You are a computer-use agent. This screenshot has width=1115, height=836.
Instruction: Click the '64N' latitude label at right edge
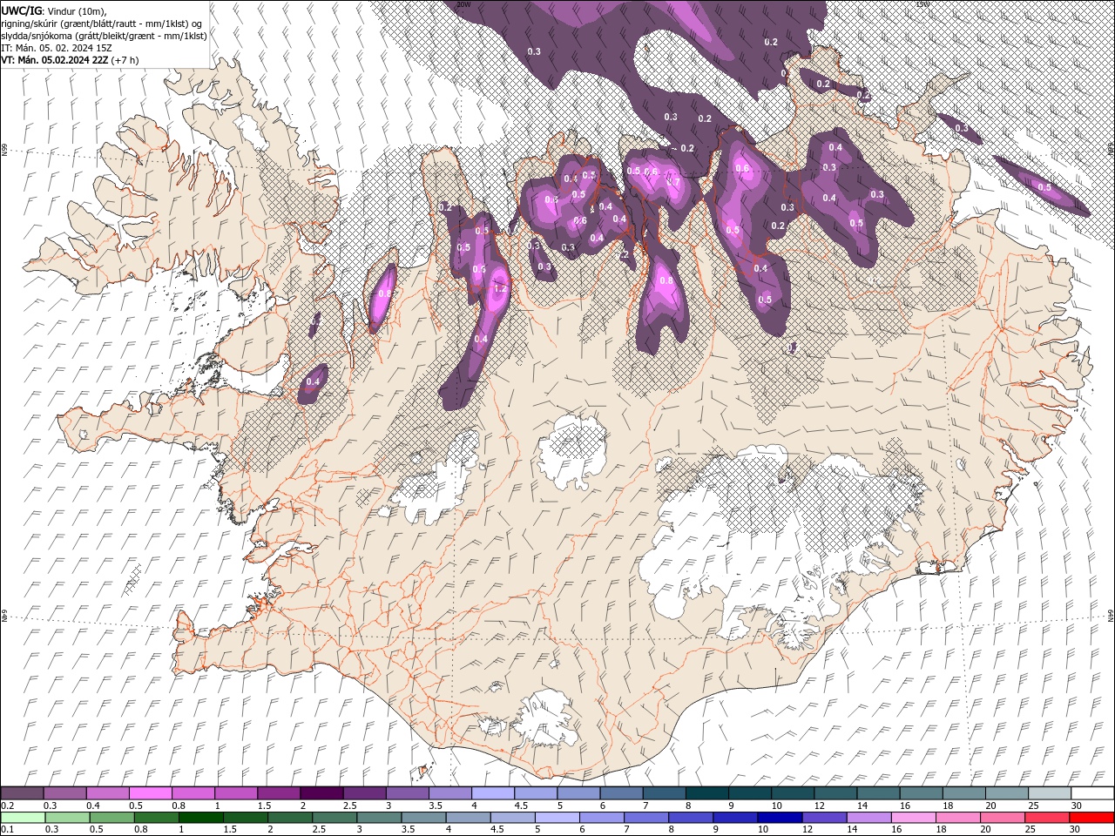(1111, 616)
